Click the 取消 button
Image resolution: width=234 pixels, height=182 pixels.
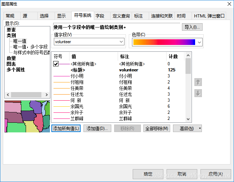click(182, 174)
